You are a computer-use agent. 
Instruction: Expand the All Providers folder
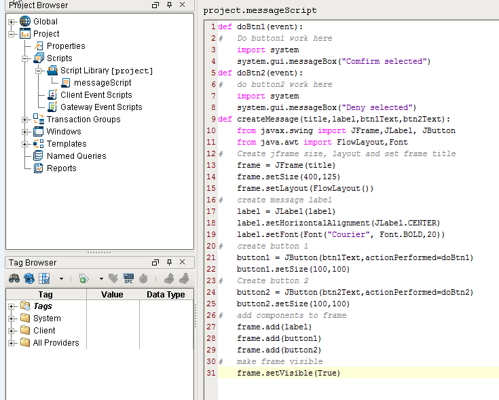(11, 343)
